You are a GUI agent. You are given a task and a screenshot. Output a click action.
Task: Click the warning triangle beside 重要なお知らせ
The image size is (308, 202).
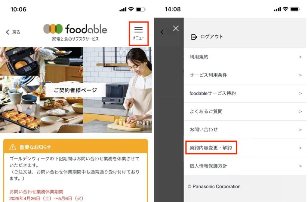coord(13,147)
